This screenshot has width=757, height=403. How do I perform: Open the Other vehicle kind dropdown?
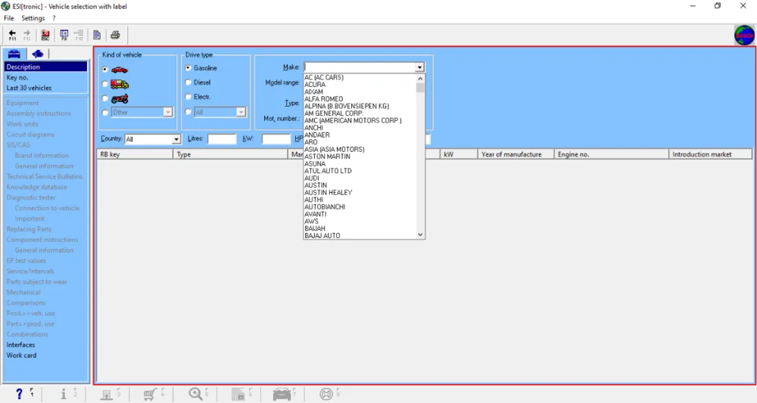point(167,113)
